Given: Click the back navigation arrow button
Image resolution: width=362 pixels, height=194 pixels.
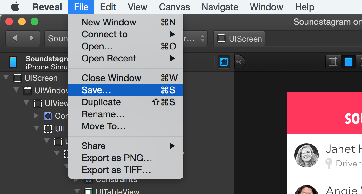Looking at the screenshot, I should point(14,38).
